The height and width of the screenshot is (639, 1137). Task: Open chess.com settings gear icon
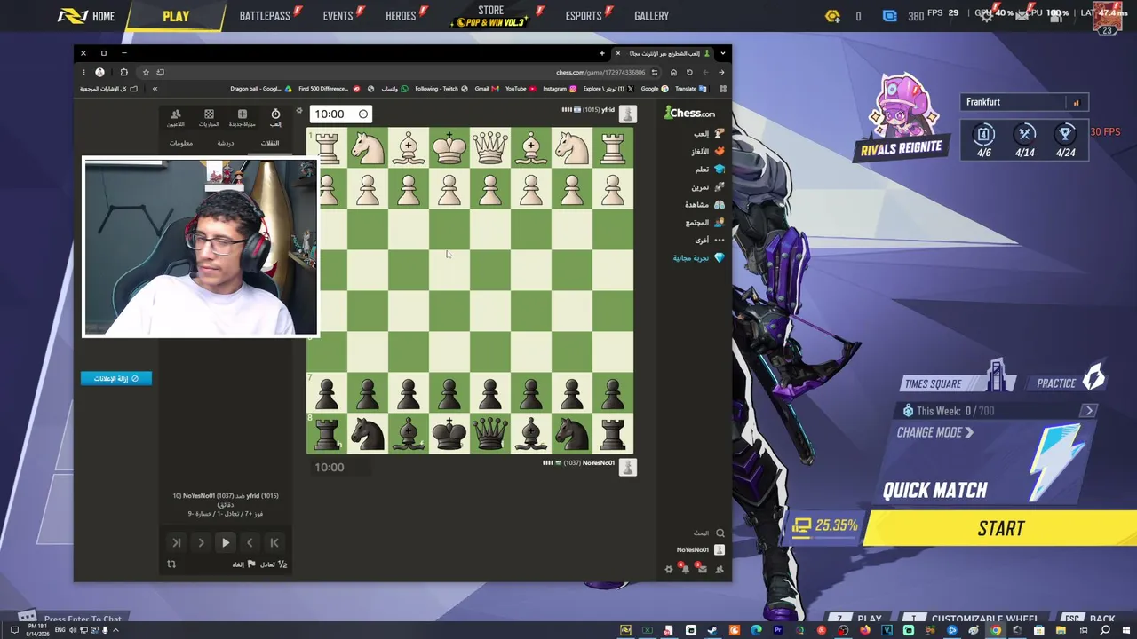coord(669,569)
